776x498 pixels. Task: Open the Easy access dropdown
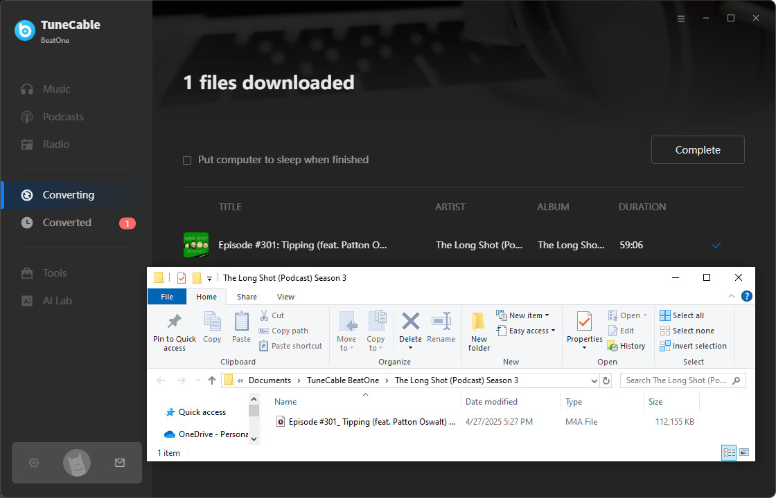click(x=526, y=331)
